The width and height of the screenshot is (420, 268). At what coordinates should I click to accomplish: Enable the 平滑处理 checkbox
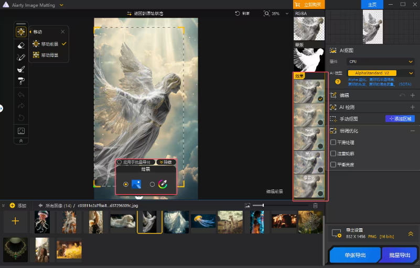point(333,142)
